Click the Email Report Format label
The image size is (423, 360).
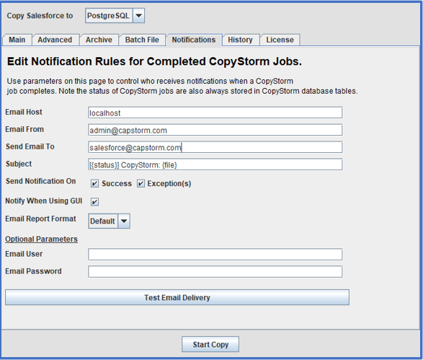tap(41, 219)
